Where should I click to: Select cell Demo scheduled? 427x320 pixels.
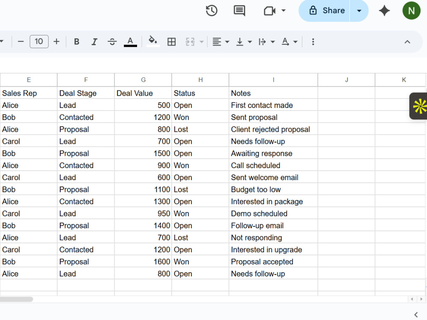point(273,213)
